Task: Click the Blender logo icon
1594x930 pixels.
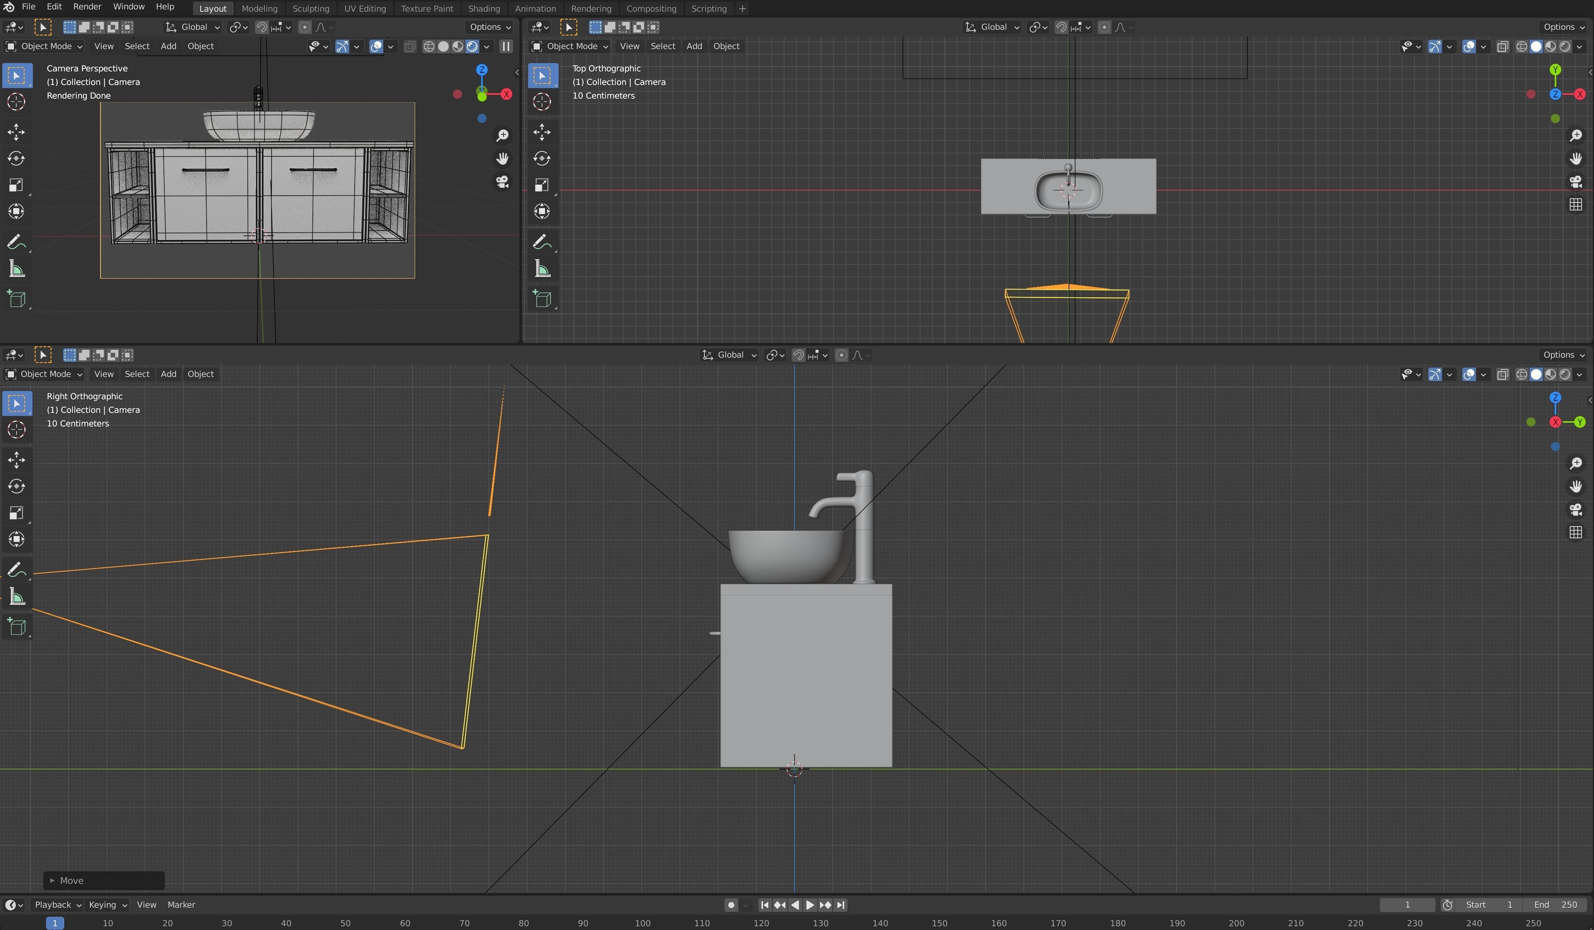Action: coord(9,7)
